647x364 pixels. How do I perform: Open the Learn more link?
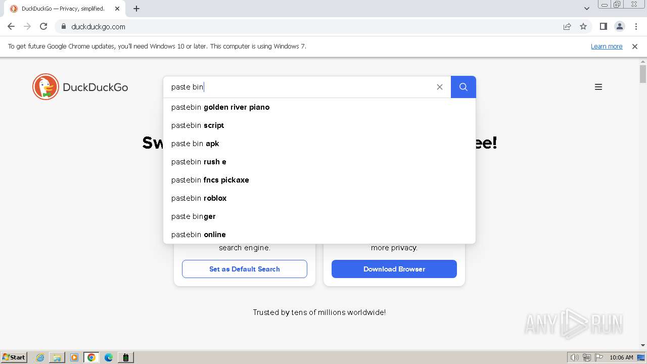607,46
